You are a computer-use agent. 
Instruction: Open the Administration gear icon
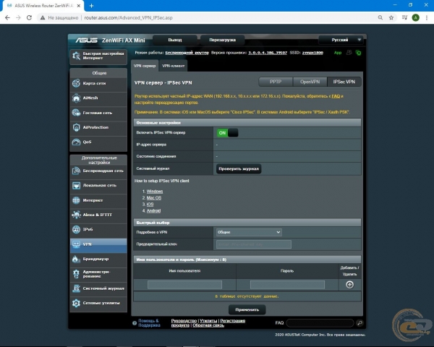(76, 274)
